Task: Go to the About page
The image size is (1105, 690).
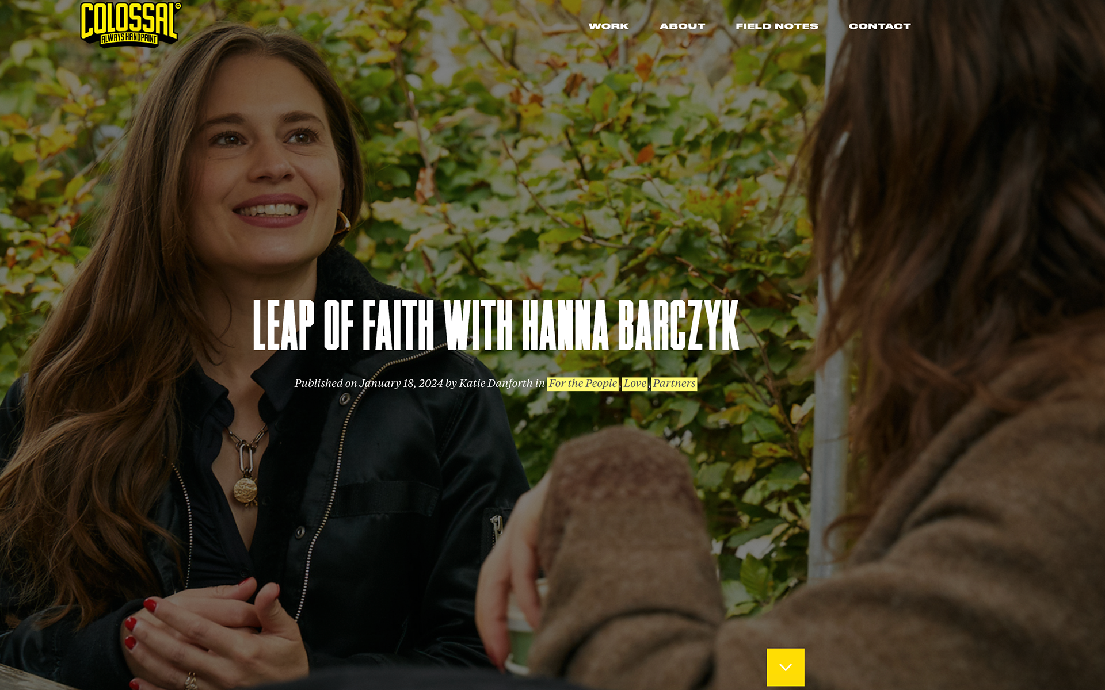Action: tap(682, 26)
